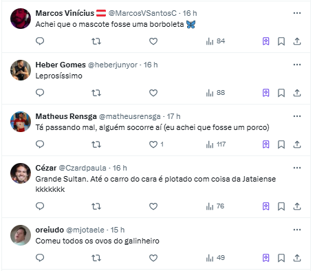
Task: Retweet Heber Gomes's Leprosíssimo post
Action: 96,93
